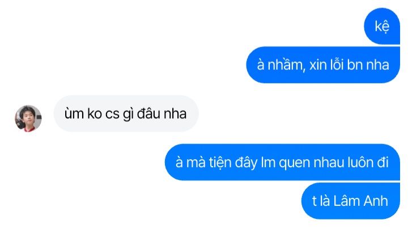408x233 pixels.
Task: Click the word "nhầm" in the blue bubble
Action: [285, 65]
